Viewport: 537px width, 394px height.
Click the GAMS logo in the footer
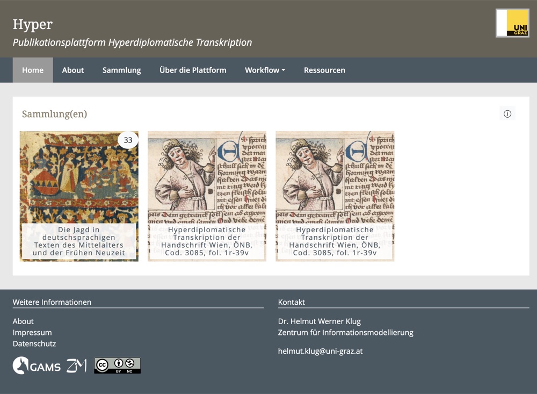[37, 366]
